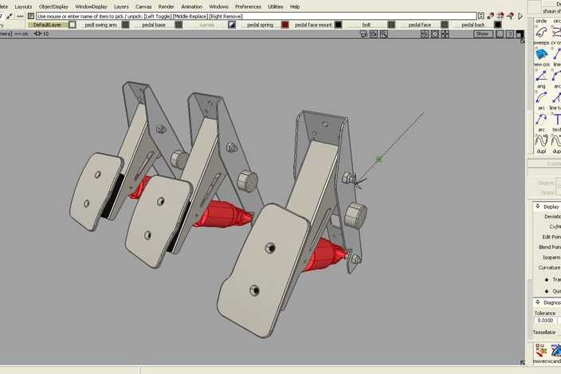Image resolution: width=561 pixels, height=374 pixels.
Task: Click the prompt history icon beside prompt line
Action: point(31,16)
